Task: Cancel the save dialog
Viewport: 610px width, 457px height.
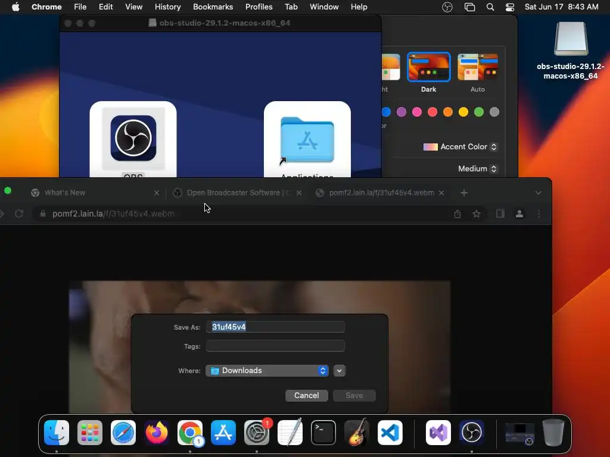Action: pyautogui.click(x=307, y=396)
